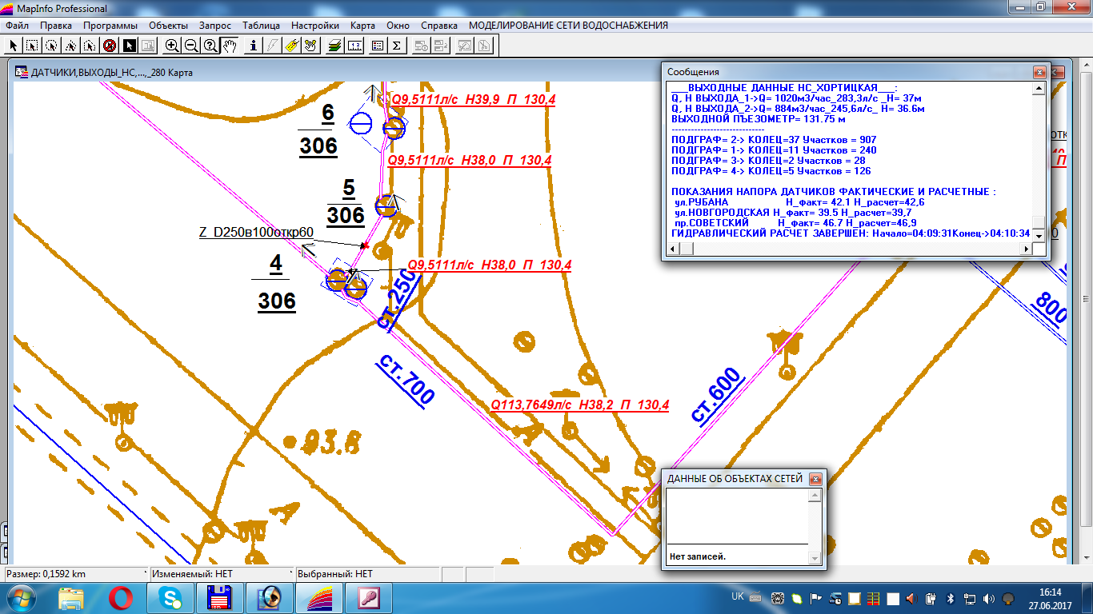Click the Invert Selection icon
Viewport: 1093px width, 614px height.
point(128,46)
